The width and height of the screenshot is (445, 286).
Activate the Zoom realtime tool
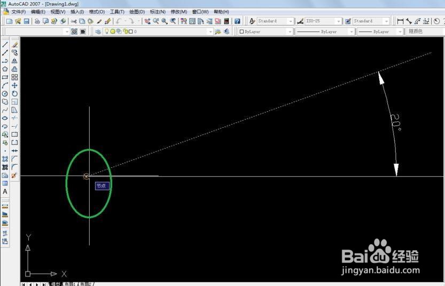pyautogui.click(x=156, y=21)
